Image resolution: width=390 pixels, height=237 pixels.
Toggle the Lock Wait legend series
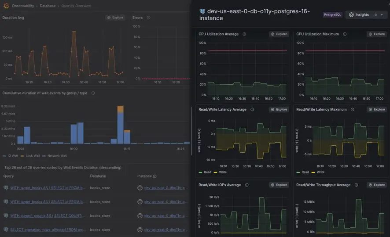pyautogui.click(x=30, y=156)
